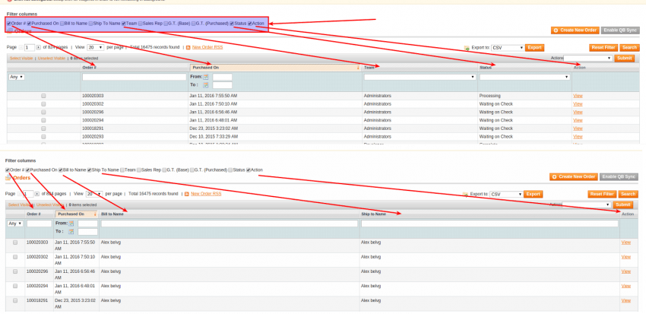Viewport: 646px width, 314px height.
Task: Check Team in the lower Filter columns
Action: click(x=122, y=170)
